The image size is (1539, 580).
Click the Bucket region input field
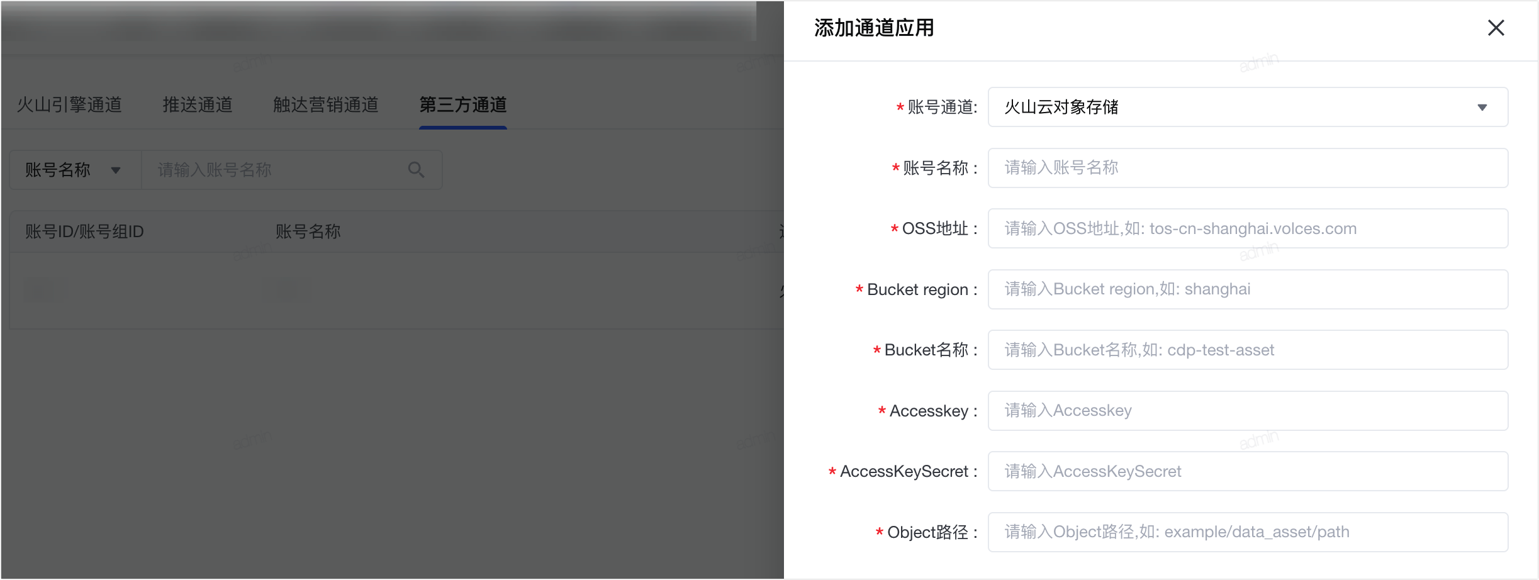tap(1248, 289)
